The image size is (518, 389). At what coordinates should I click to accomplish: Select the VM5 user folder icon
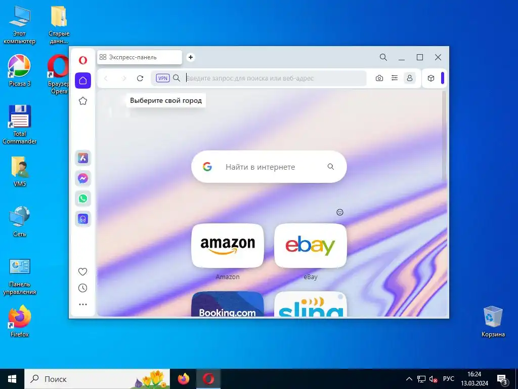pos(20,171)
